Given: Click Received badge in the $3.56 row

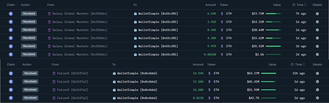Looking at the screenshot, I should (29, 55).
